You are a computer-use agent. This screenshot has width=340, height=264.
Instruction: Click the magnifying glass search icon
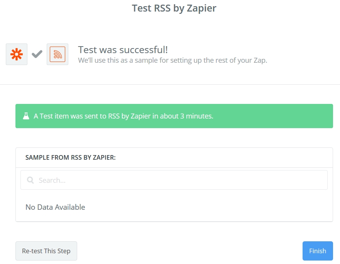[30, 180]
